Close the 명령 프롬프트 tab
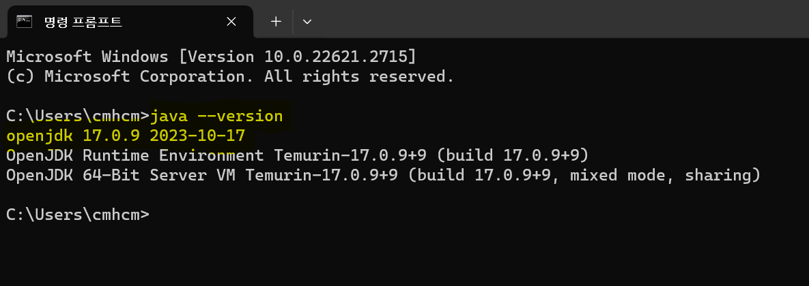This screenshot has width=809, height=286. click(231, 22)
